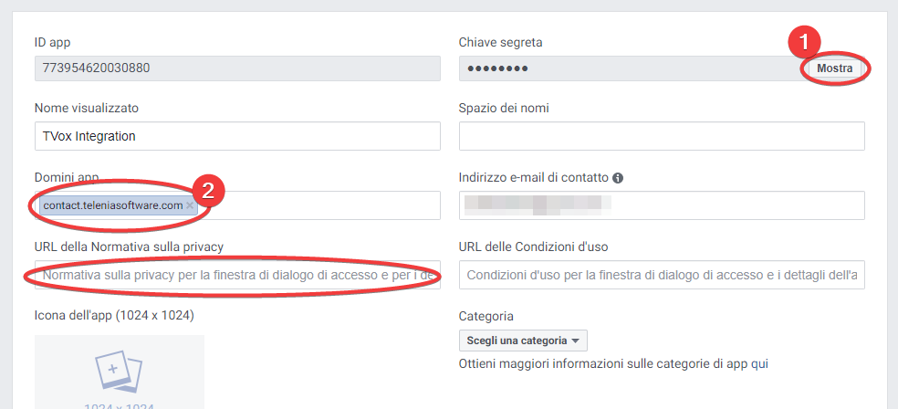Click the red number 2 badge
The image size is (898, 409).
tap(208, 192)
